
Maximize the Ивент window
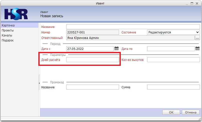[192, 3]
